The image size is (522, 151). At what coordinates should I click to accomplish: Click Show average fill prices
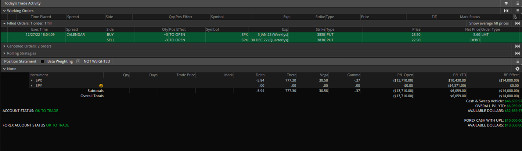(x=489, y=23)
